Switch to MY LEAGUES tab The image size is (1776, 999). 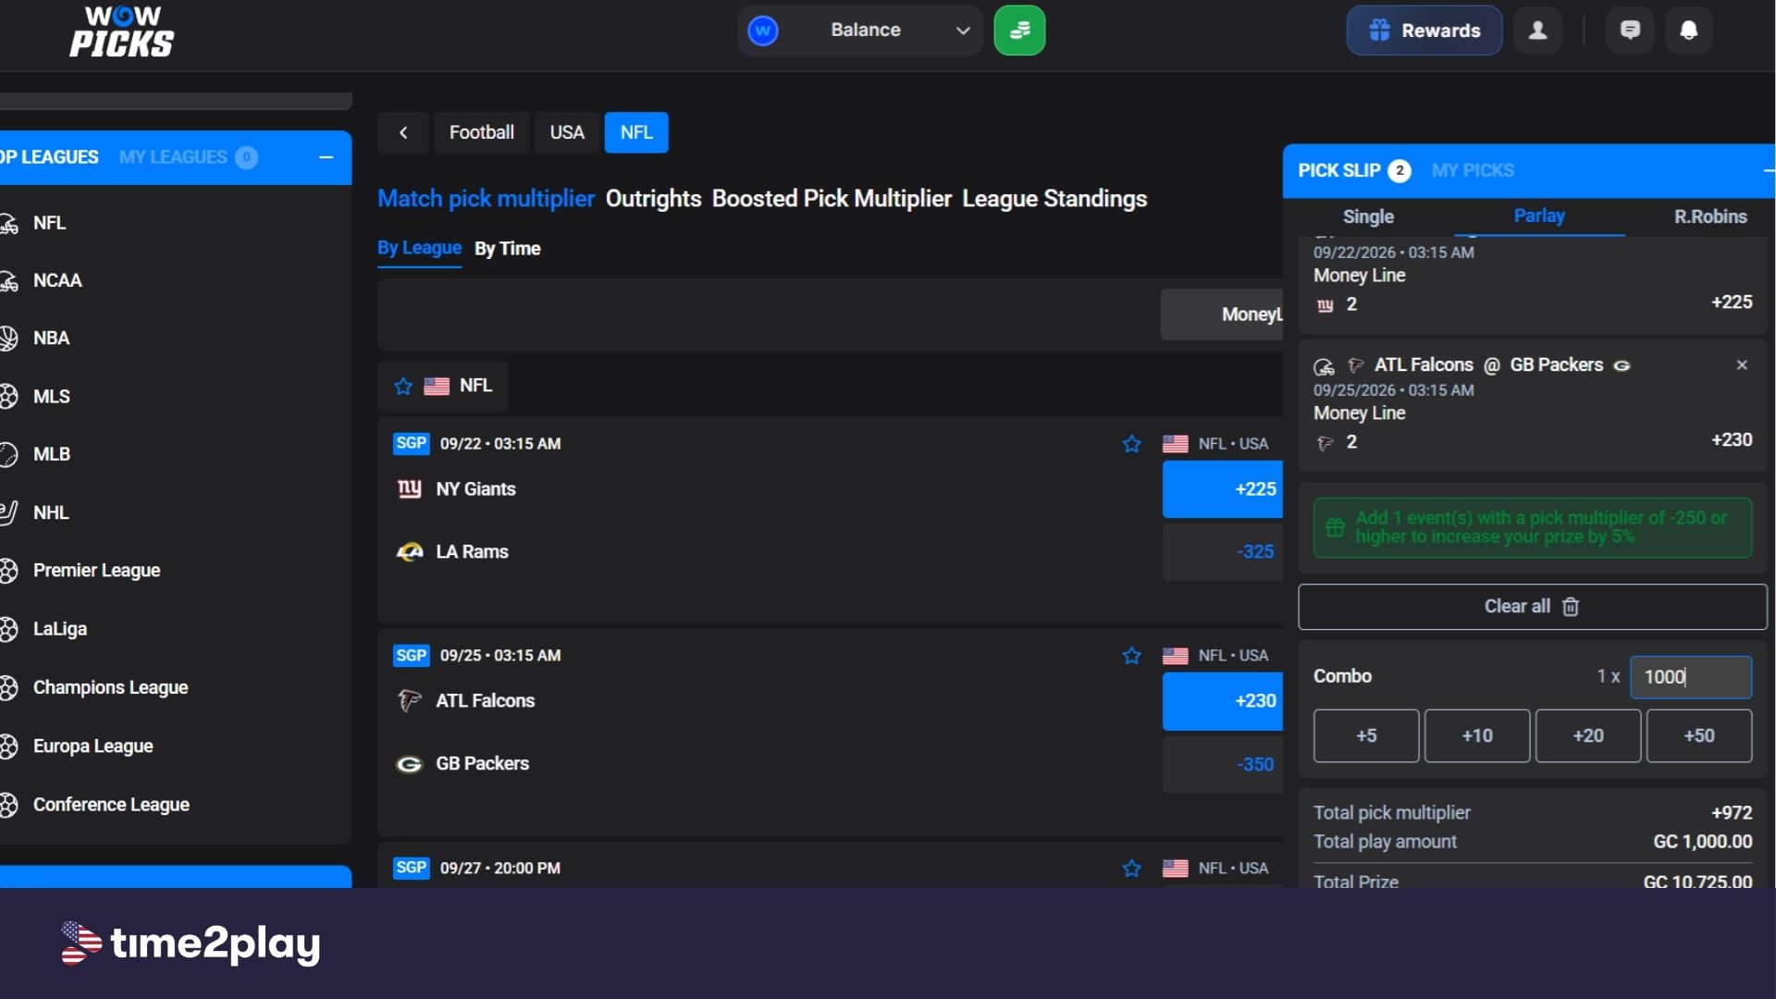coord(188,157)
